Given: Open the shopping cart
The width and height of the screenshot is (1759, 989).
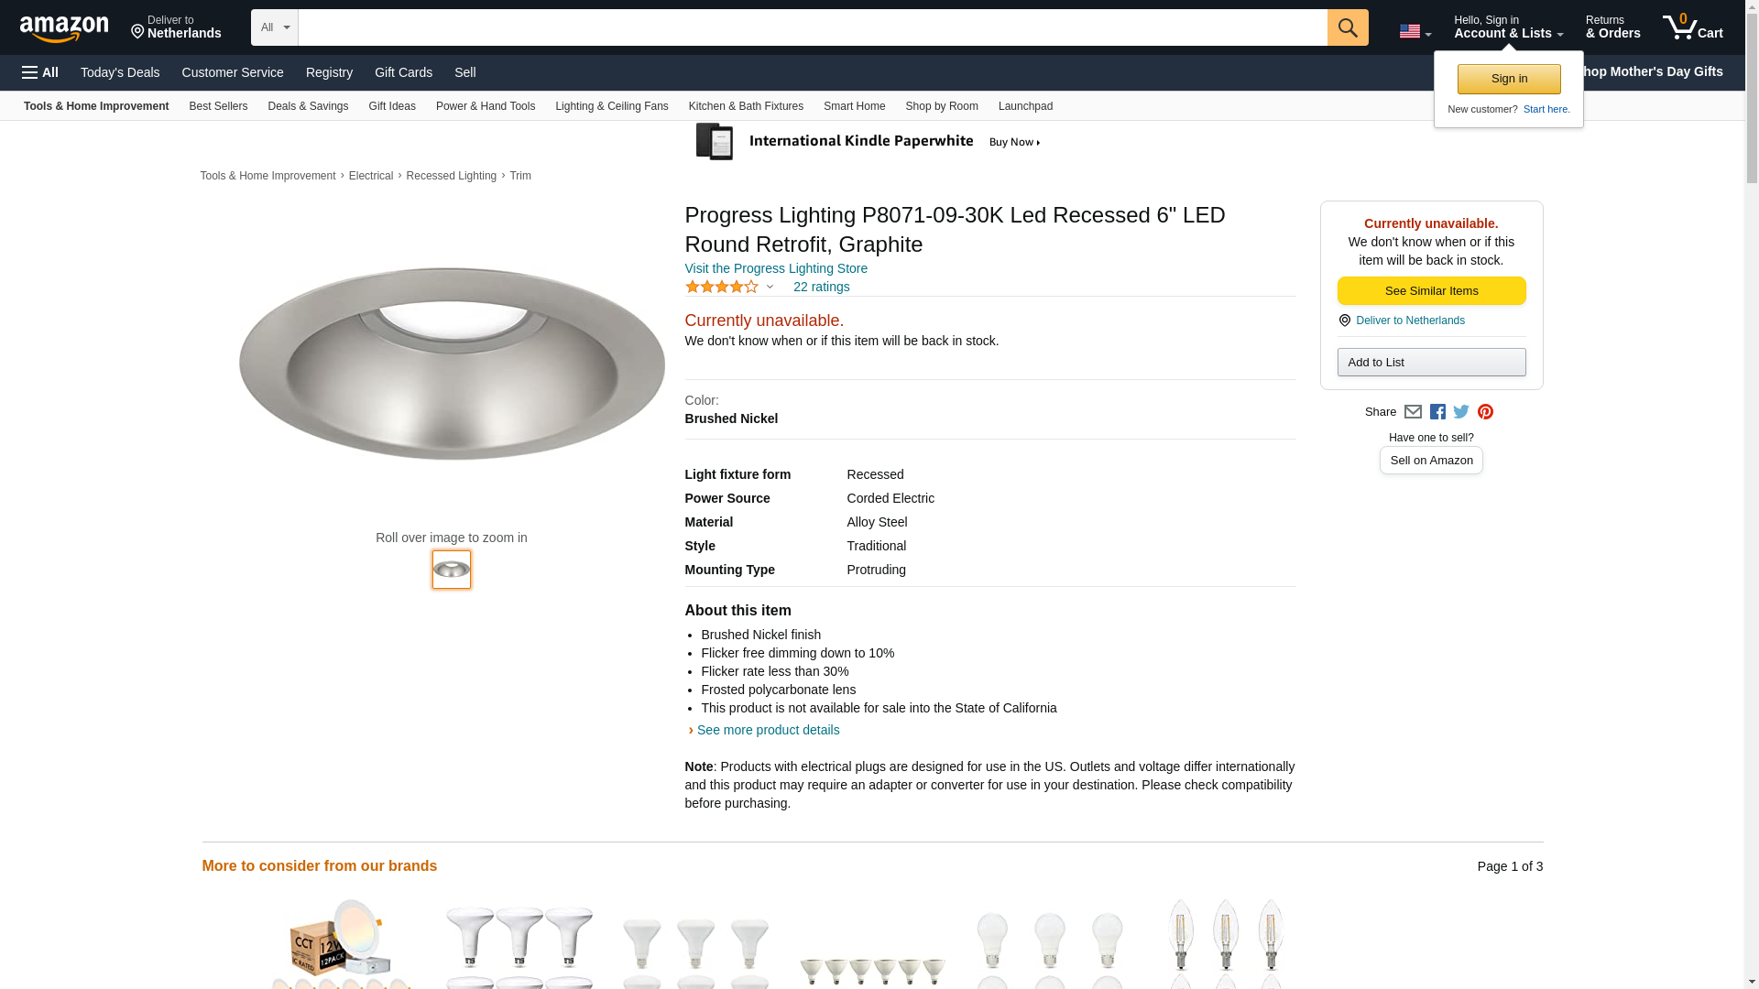Looking at the screenshot, I should click(1692, 27).
